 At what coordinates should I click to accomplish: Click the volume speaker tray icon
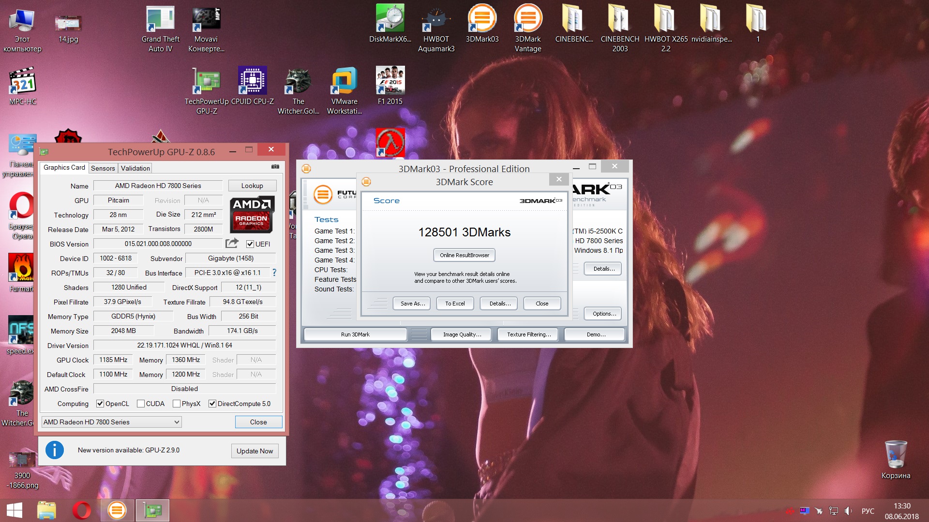tap(848, 511)
